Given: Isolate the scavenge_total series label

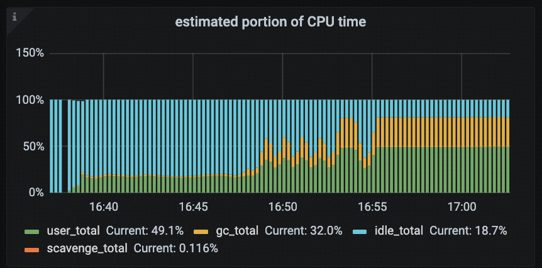Looking at the screenshot, I should [x=87, y=248].
